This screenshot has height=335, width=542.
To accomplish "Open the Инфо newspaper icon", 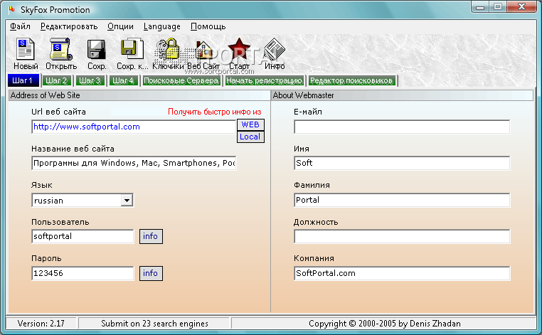I will tap(275, 49).
